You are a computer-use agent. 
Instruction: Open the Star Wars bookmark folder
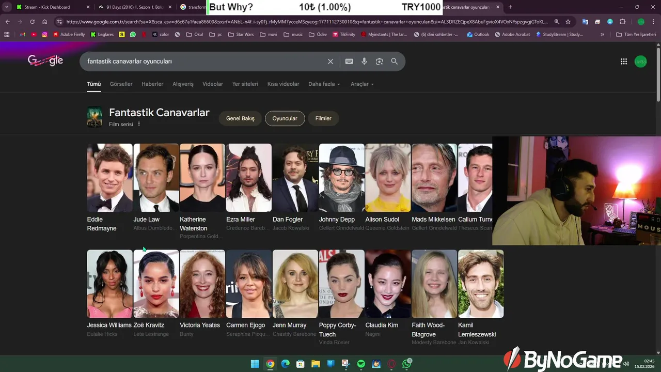pyautogui.click(x=241, y=35)
